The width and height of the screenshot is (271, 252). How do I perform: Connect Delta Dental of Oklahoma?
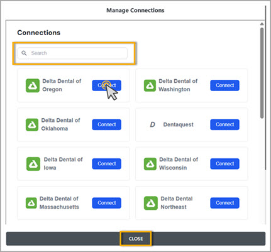[x=106, y=124]
